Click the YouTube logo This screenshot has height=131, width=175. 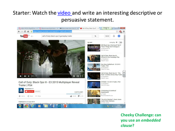24,36
